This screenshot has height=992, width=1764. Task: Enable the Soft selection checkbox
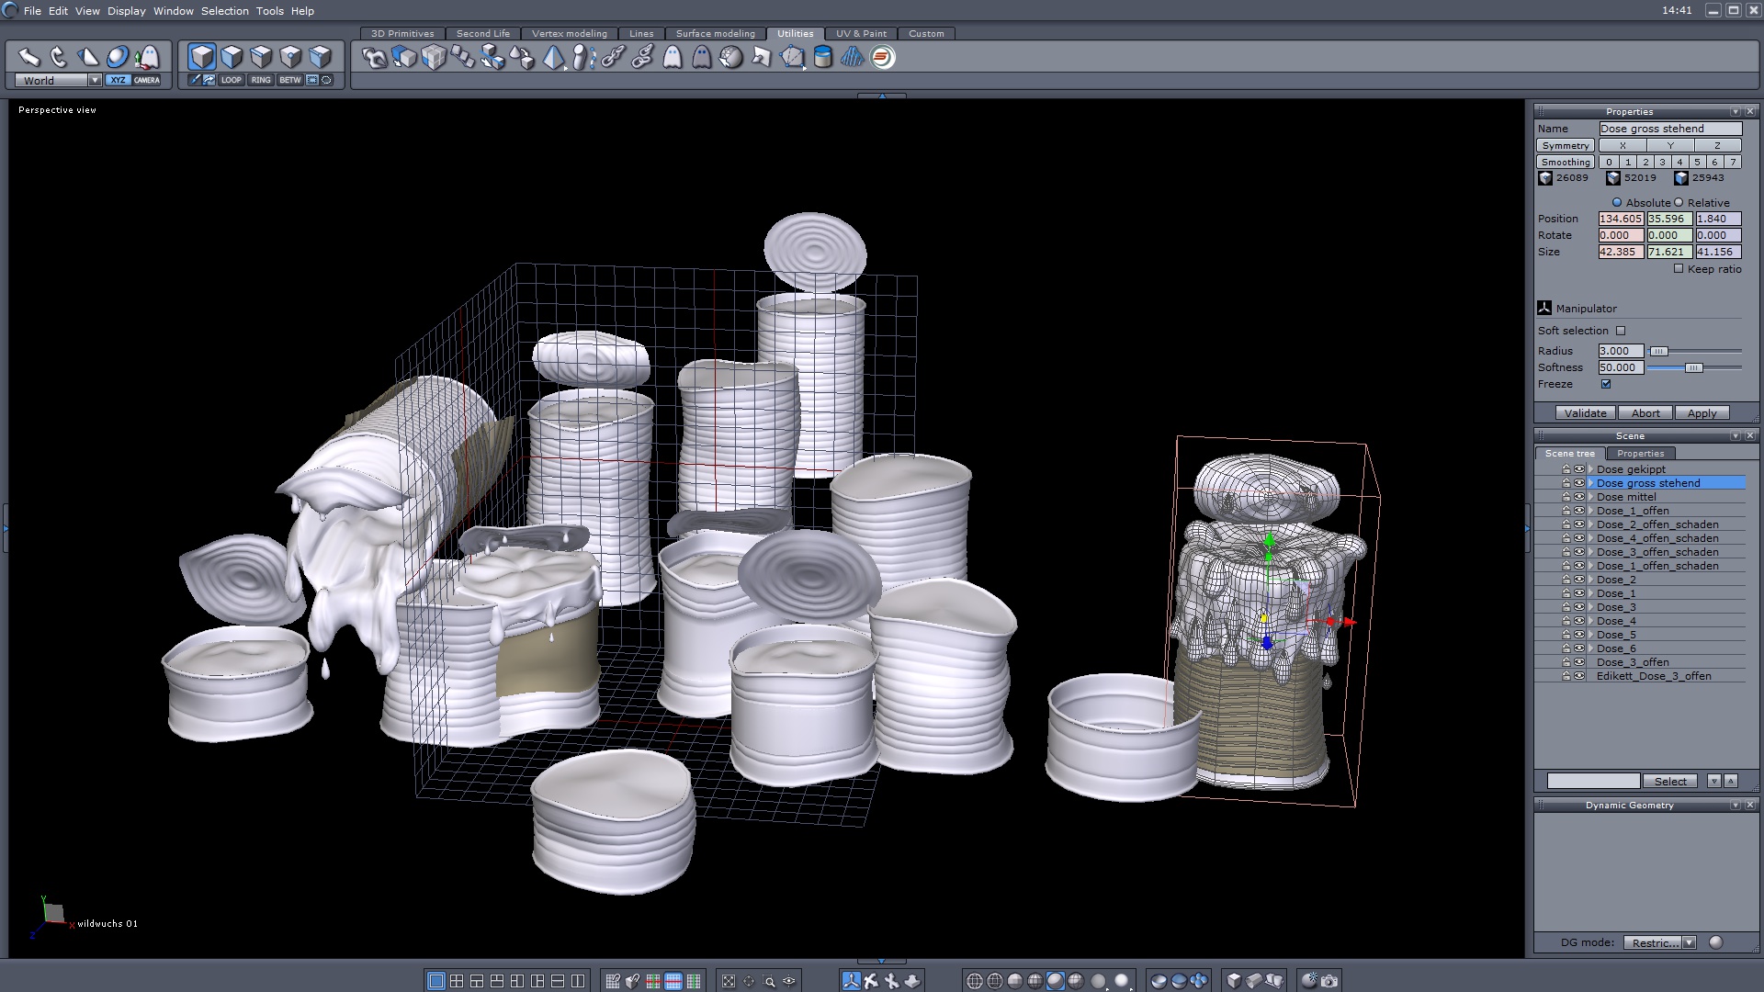pyautogui.click(x=1621, y=331)
